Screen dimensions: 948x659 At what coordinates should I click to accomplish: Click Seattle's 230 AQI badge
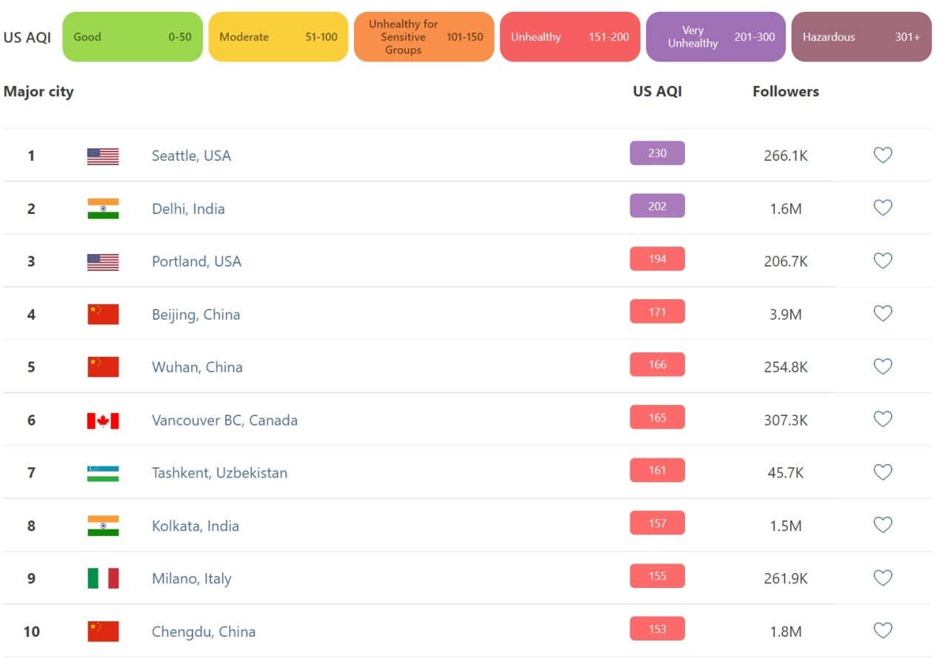click(657, 153)
